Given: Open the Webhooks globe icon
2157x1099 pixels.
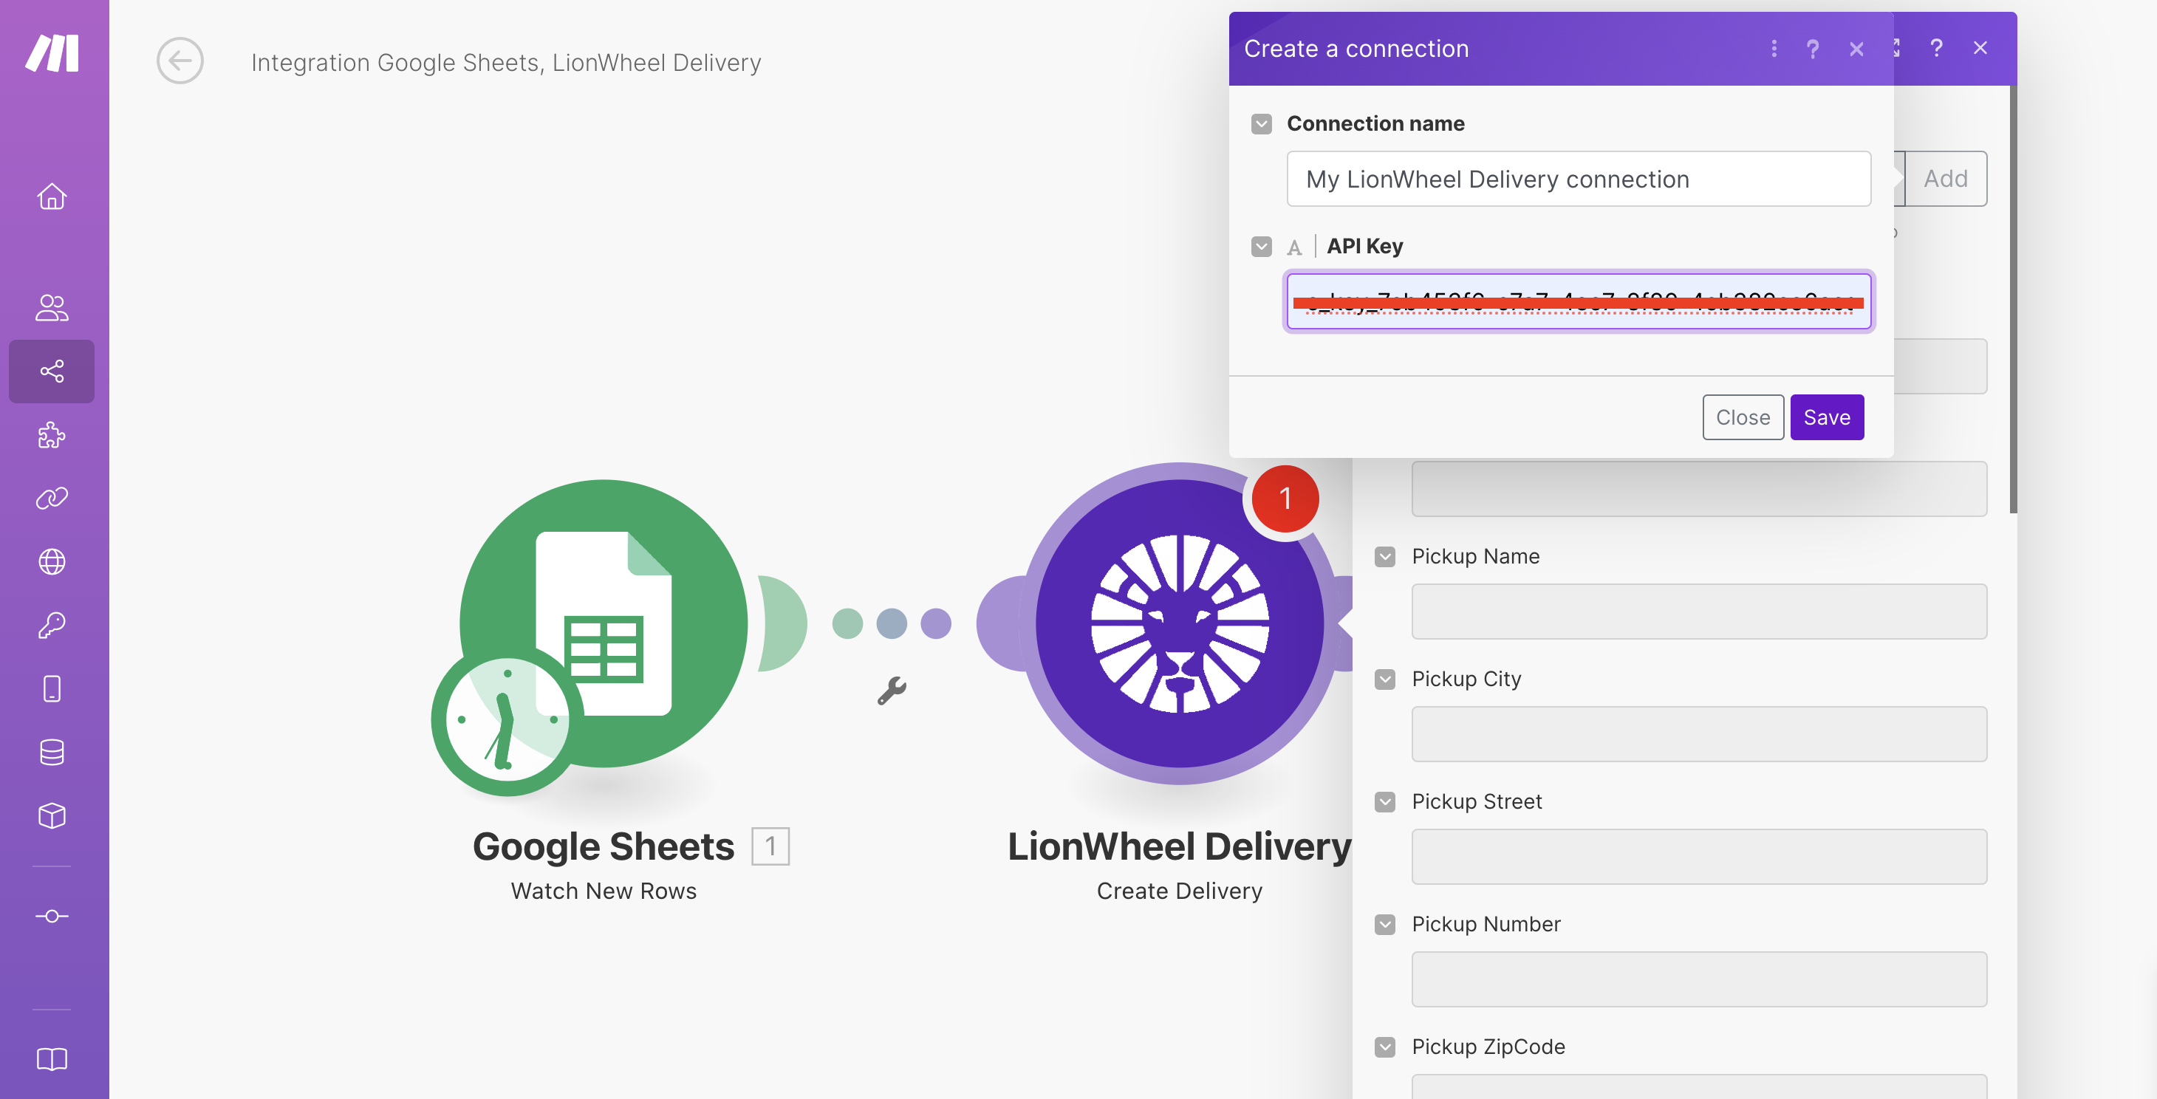Looking at the screenshot, I should point(52,561).
